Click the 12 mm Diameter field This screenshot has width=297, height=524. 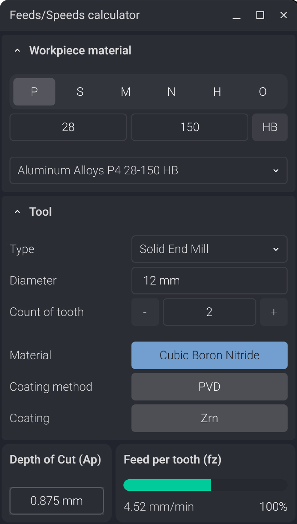click(x=209, y=280)
